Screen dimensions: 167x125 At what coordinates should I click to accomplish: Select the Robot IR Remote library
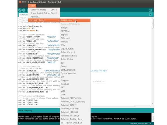[75, 56]
